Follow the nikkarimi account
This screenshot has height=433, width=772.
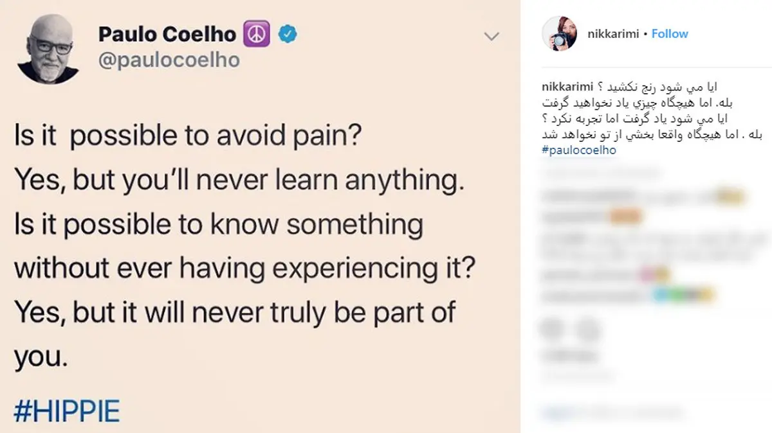pyautogui.click(x=670, y=33)
